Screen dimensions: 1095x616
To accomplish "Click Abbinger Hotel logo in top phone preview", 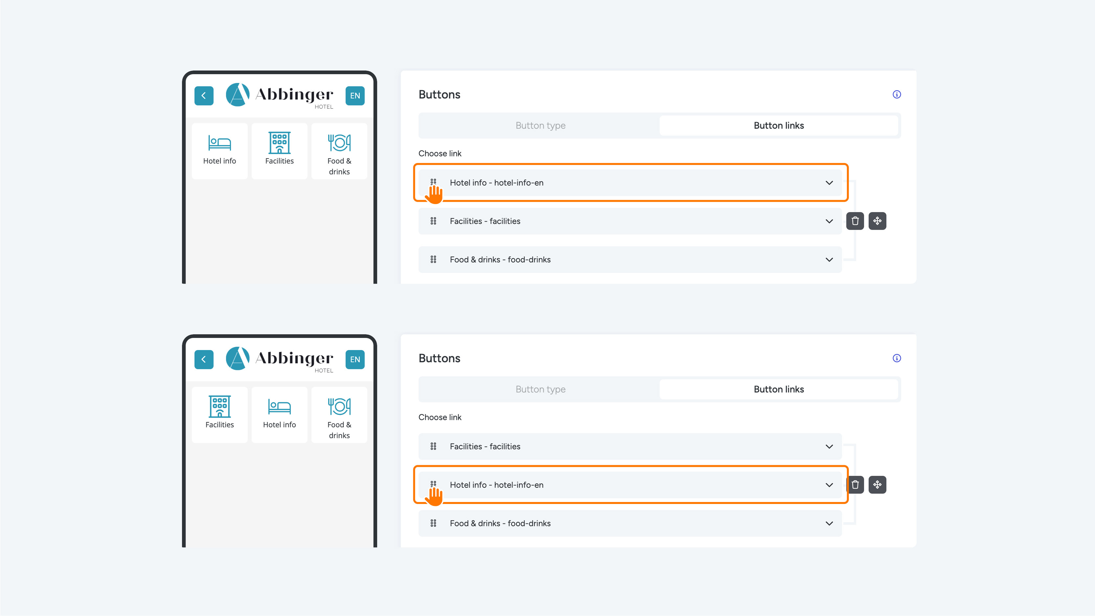I will (x=279, y=96).
